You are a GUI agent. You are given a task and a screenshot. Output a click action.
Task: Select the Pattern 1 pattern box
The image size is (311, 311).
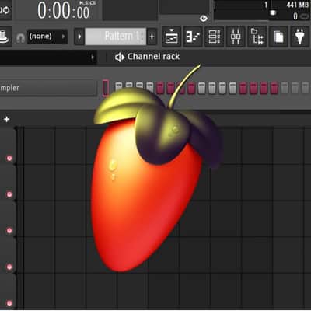click(116, 37)
